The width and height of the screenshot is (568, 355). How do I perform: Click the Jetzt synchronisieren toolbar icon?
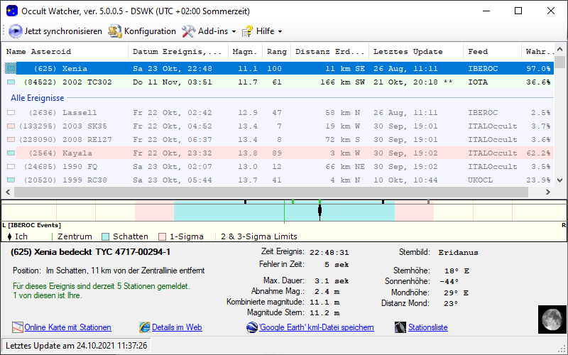coord(16,31)
